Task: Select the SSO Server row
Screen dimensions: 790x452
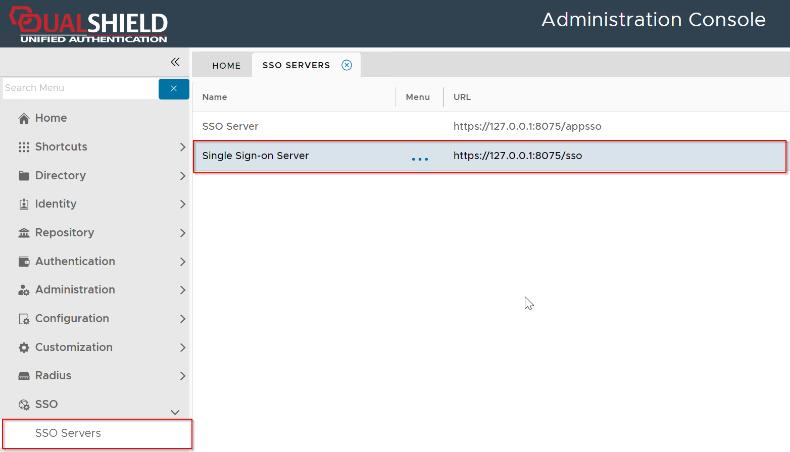Action: [x=230, y=126]
